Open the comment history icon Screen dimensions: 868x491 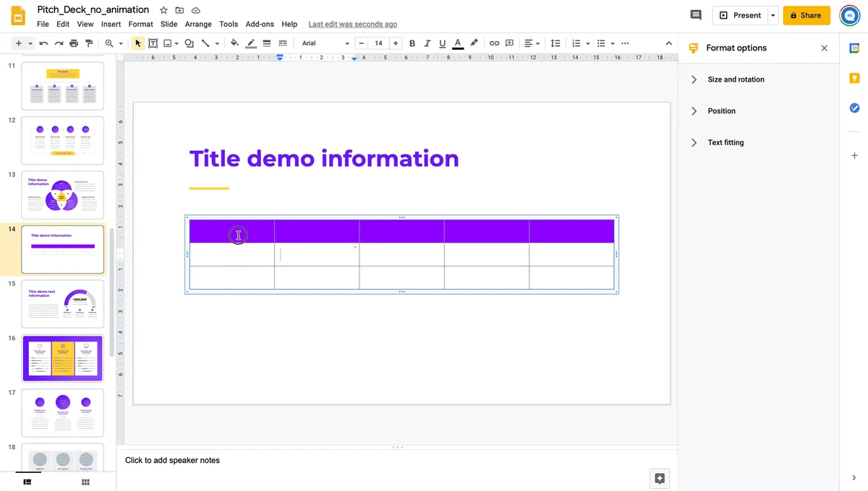tap(696, 15)
